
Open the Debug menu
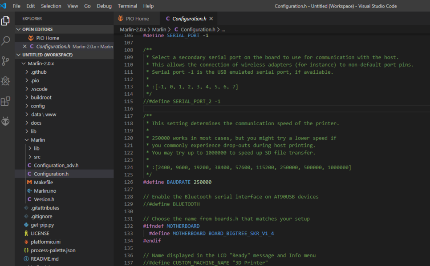[104, 6]
